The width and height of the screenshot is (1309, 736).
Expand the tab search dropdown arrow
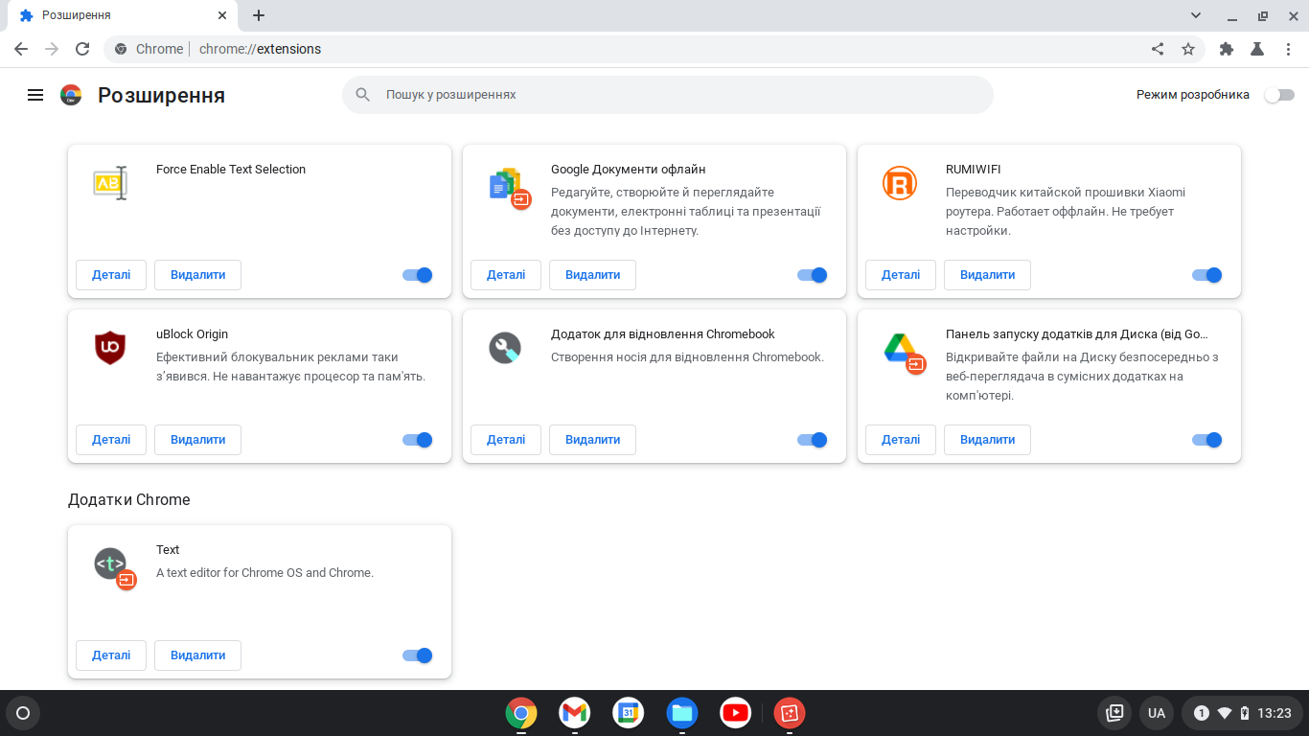(1196, 15)
